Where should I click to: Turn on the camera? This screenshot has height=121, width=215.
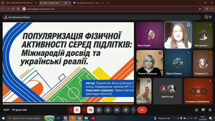click(90, 110)
